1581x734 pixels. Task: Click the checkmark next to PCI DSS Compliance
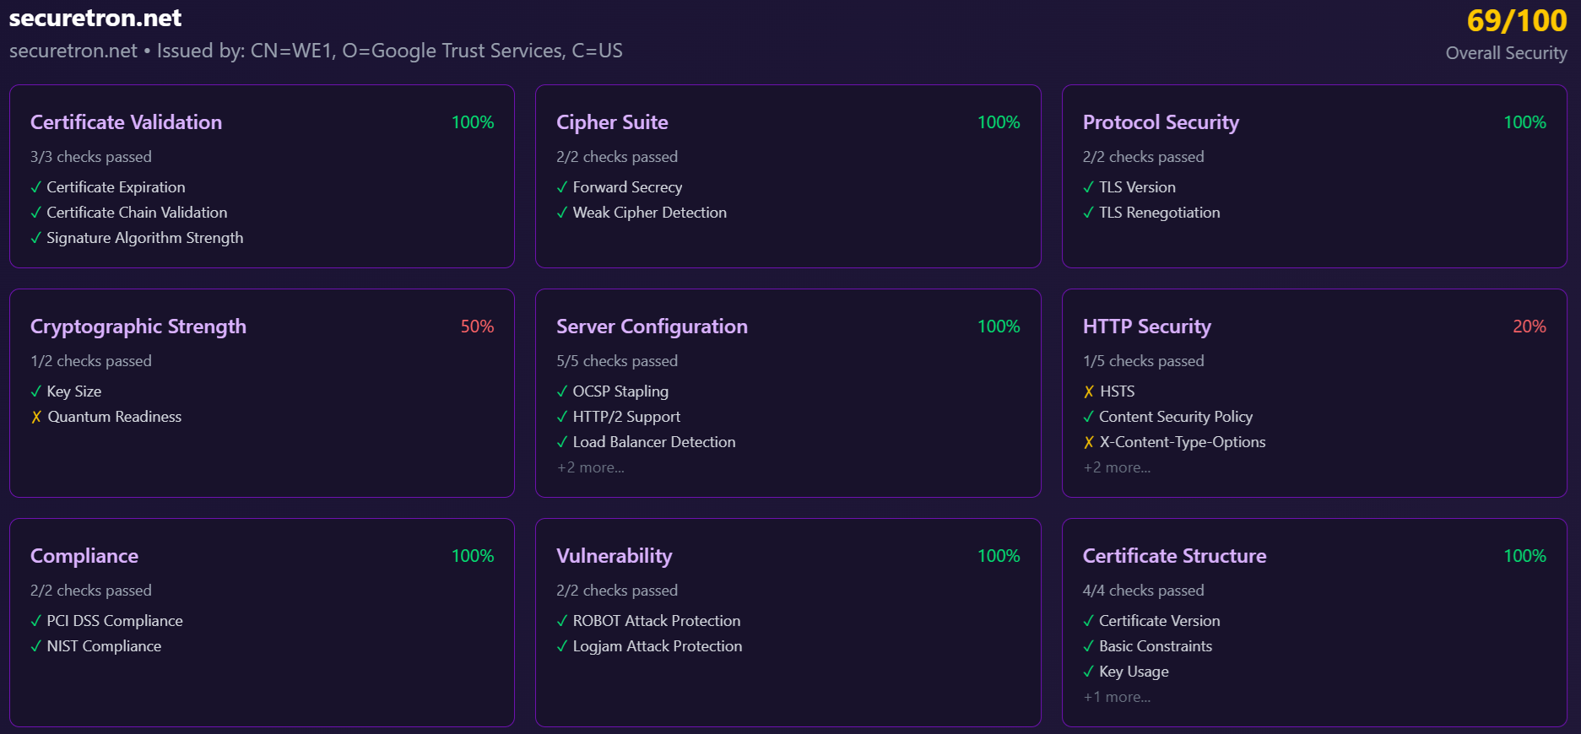click(36, 621)
